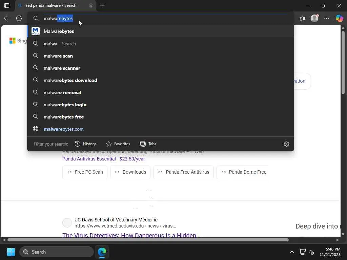Click the UC Davis vetmed URL text

click(125, 226)
